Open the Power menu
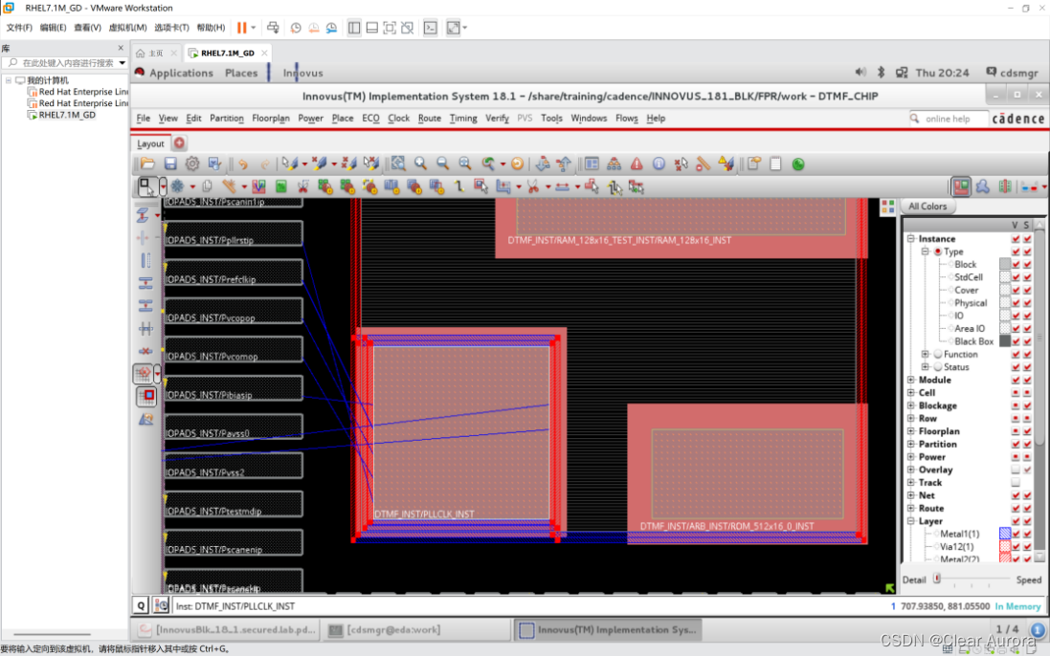 [311, 119]
